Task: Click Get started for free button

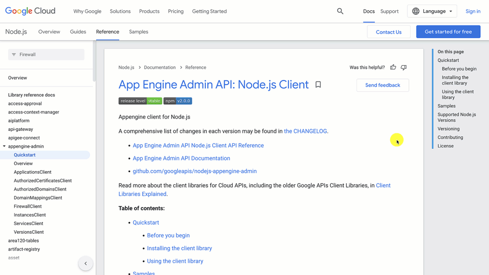Action: pos(448,32)
